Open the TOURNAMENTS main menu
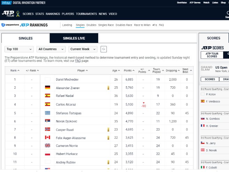Image resolution: width=229 pixels, height=172 pixels. [86, 14]
